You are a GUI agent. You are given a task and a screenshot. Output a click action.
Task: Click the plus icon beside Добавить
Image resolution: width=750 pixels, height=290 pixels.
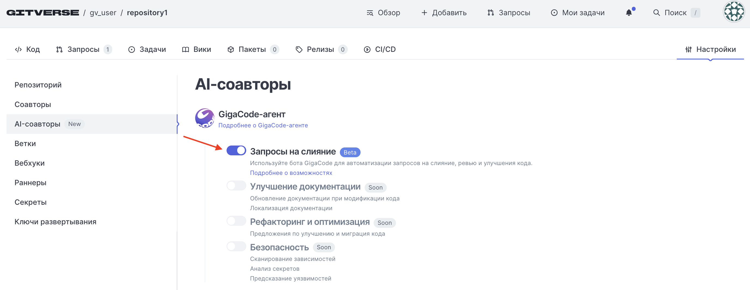click(424, 13)
